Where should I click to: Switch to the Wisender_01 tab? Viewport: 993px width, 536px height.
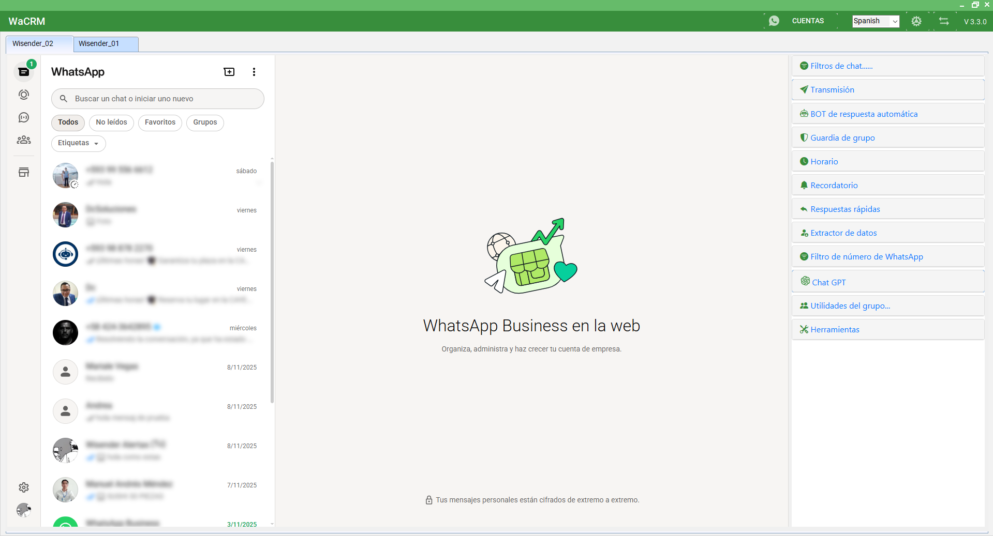click(99, 44)
